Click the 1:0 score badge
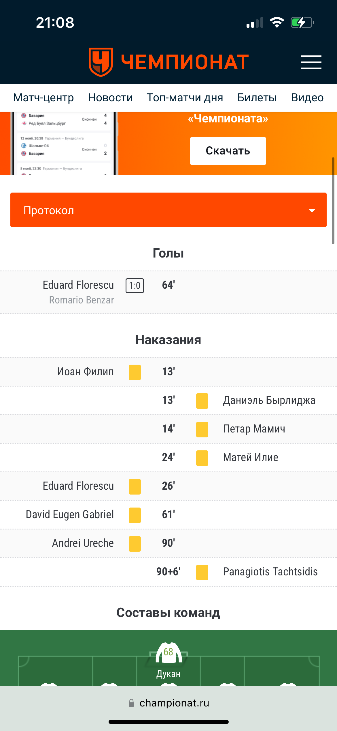Screen dimensions: 337x731 pyautogui.click(x=135, y=286)
